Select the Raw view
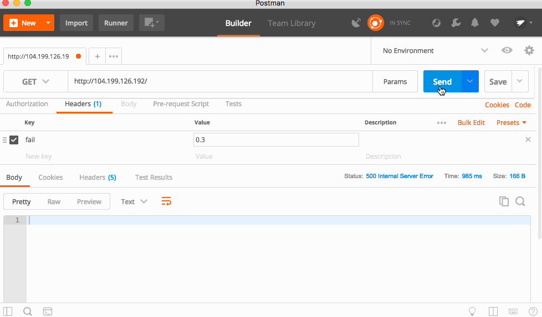This screenshot has height=317, width=542. click(x=54, y=202)
